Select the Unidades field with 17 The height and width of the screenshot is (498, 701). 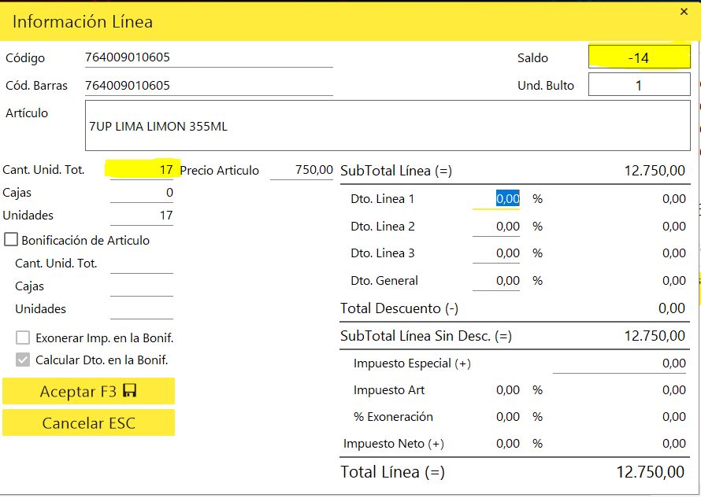pyautogui.click(x=143, y=216)
